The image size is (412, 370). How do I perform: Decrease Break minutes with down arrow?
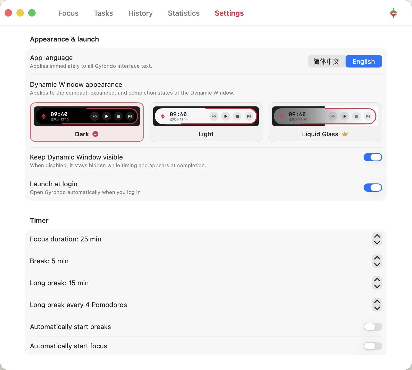click(x=377, y=264)
